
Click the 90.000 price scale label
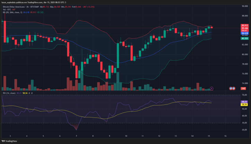[245, 6]
